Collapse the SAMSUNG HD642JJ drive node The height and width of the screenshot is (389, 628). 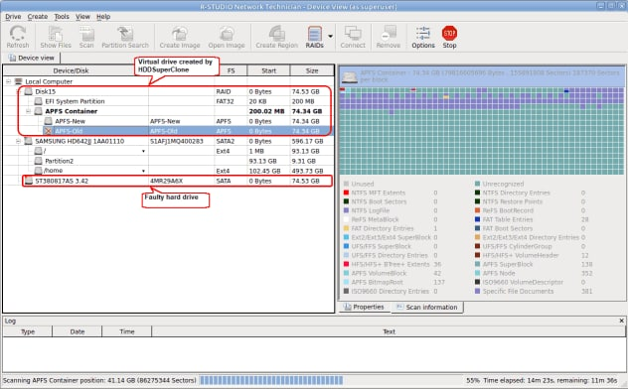(18, 141)
